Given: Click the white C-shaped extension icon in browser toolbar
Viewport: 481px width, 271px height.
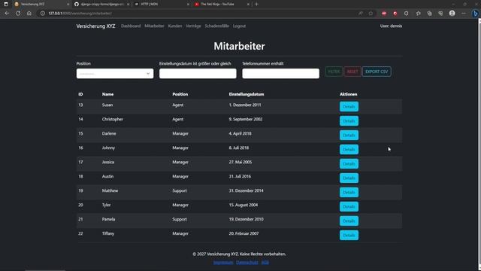Looking at the screenshot, I should 406,14.
